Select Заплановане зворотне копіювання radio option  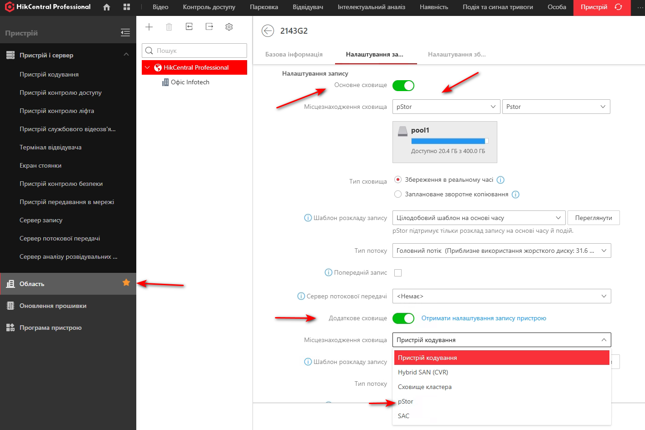point(398,194)
